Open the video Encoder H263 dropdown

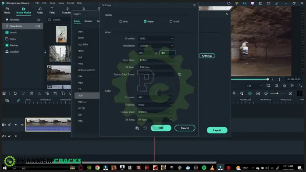coord(156,39)
